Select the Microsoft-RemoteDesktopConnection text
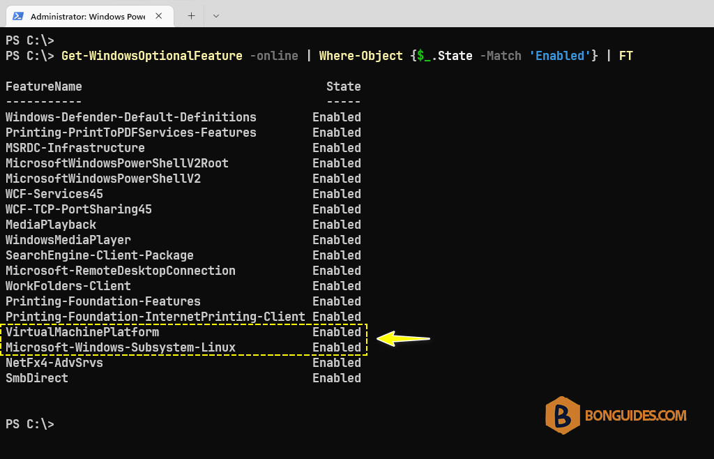The image size is (714, 459). [x=120, y=271]
